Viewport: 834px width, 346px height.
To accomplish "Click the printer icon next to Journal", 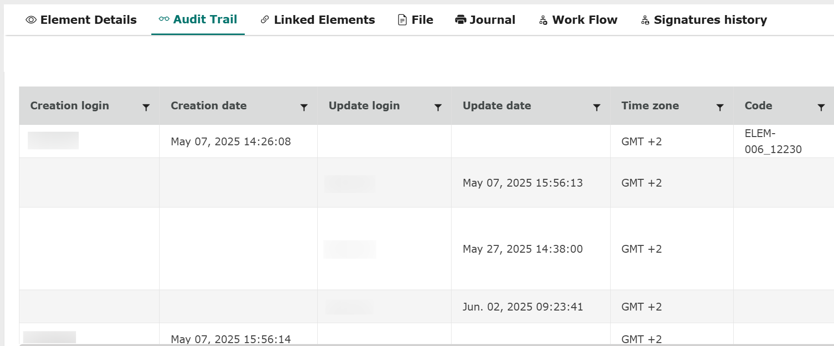I will (x=460, y=20).
